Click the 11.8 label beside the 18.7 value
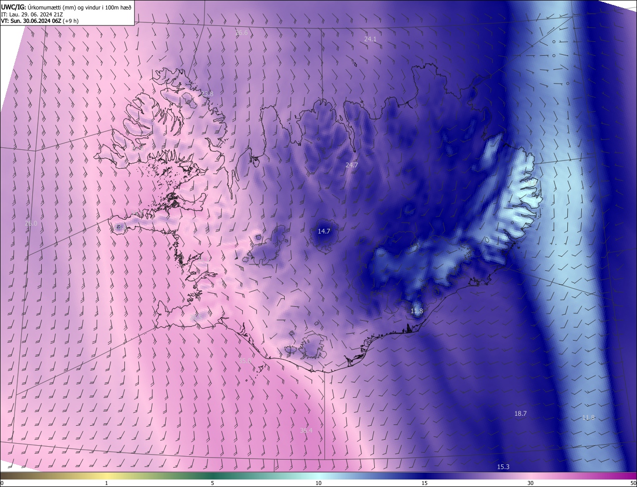The width and height of the screenshot is (637, 487). (x=589, y=417)
